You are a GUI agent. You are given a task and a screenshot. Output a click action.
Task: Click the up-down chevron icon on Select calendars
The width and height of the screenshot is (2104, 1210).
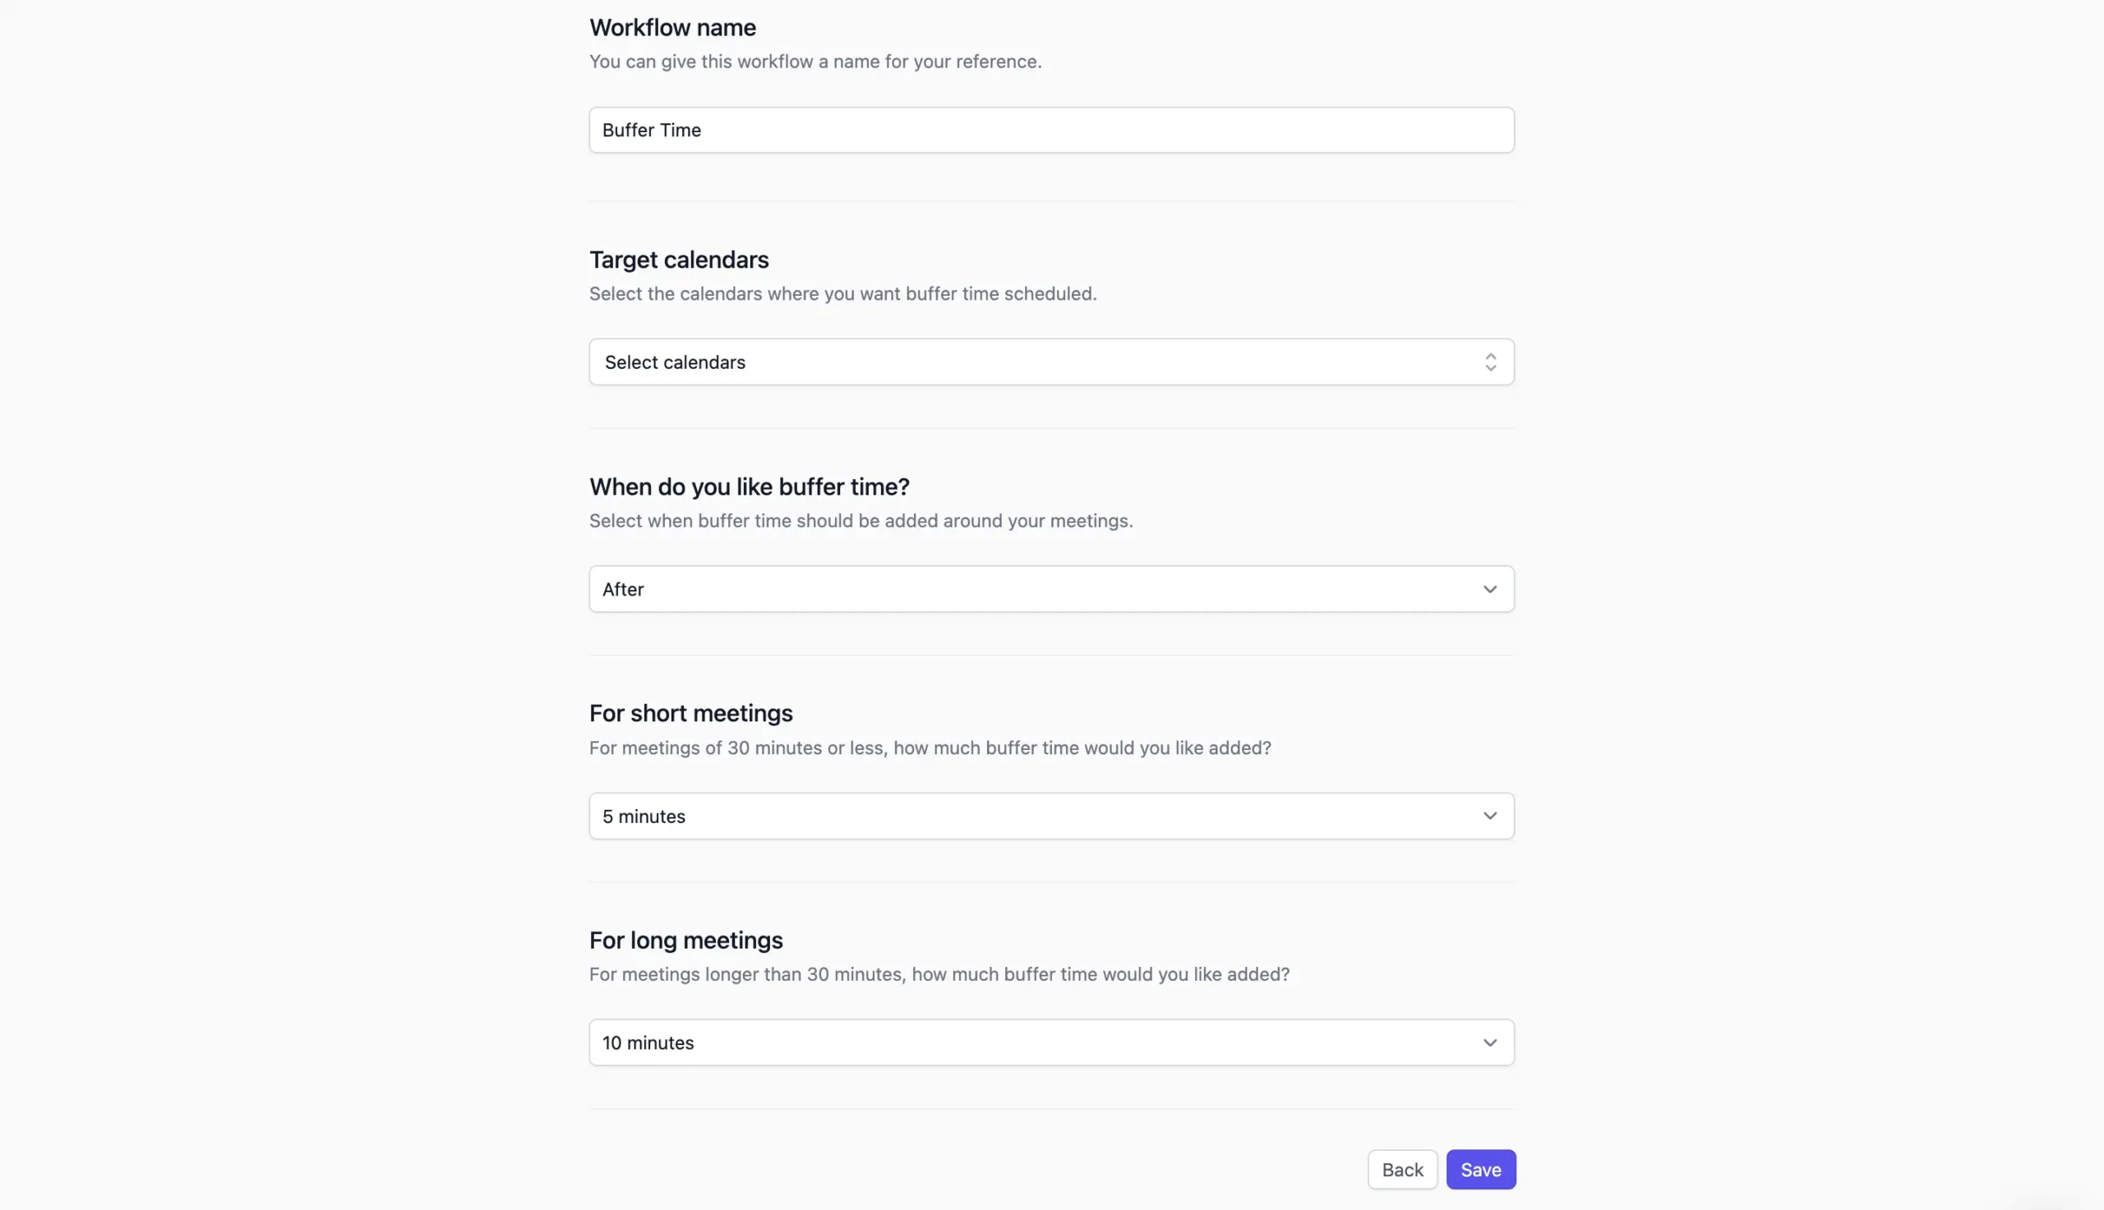tap(1490, 361)
